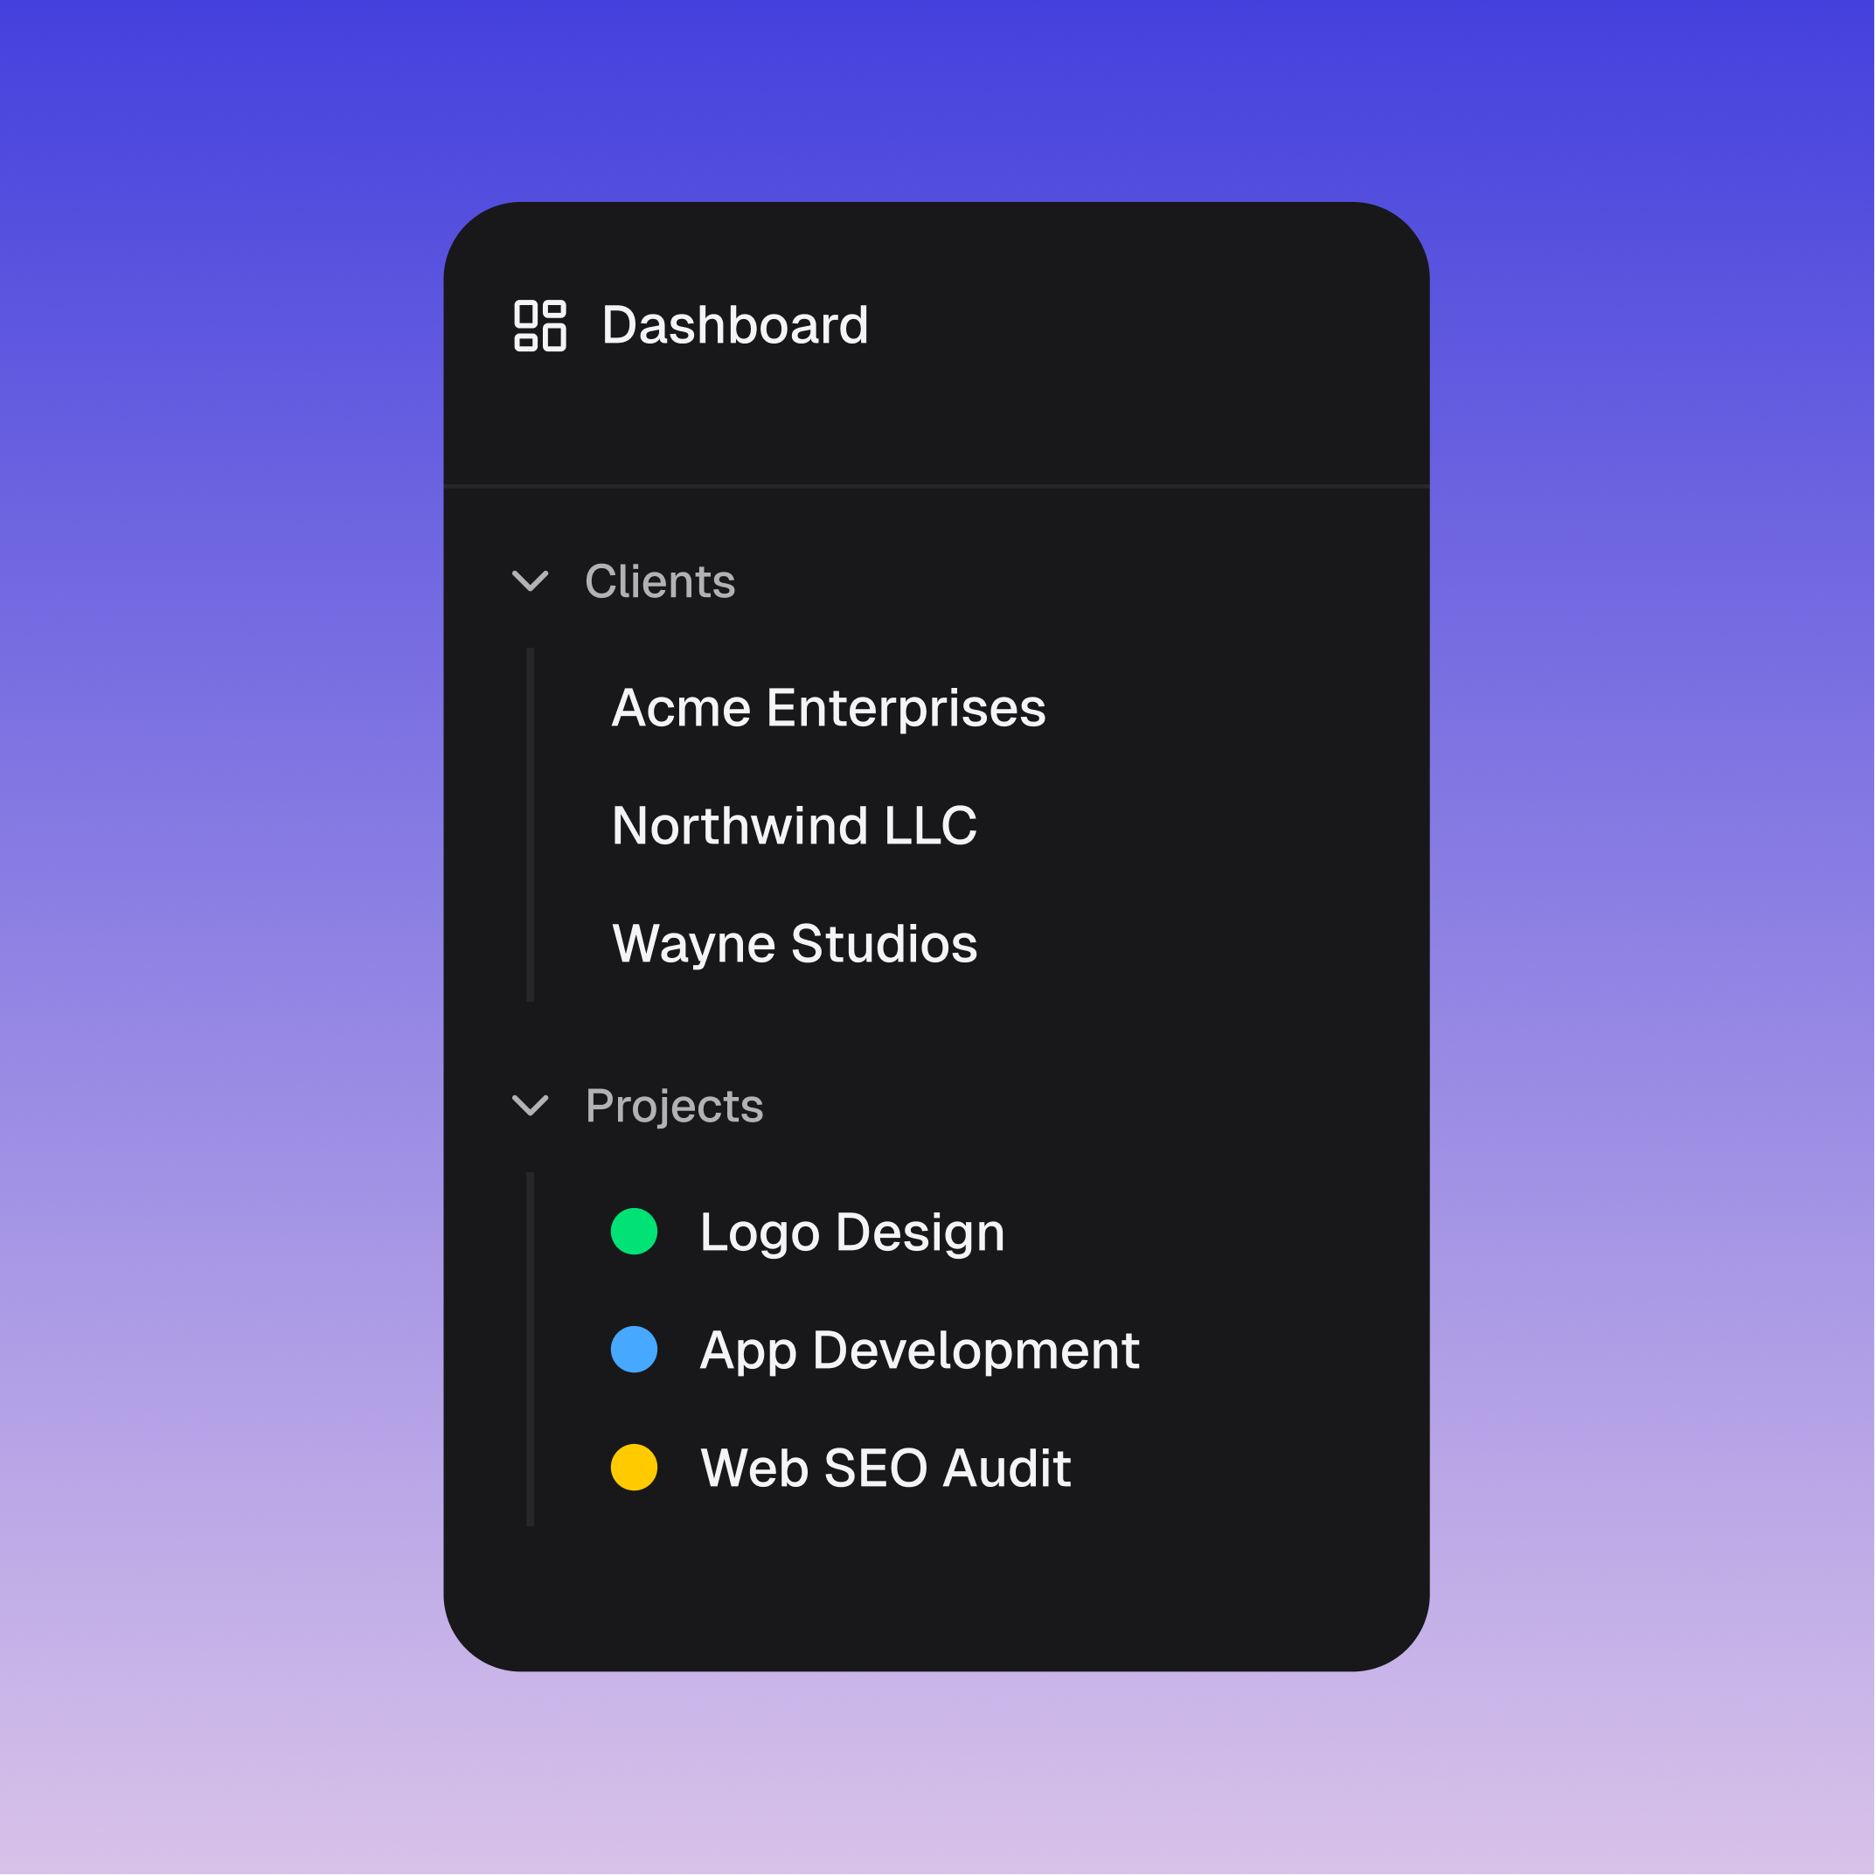Collapse the Clients section chevron
The height and width of the screenshot is (1875, 1875).
[530, 580]
